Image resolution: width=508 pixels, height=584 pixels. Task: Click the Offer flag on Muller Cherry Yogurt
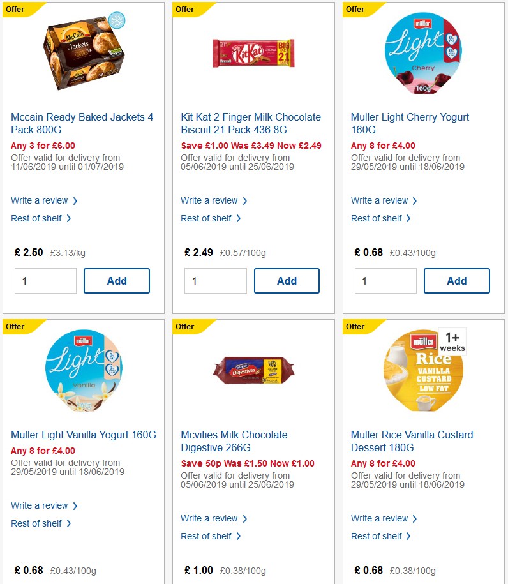pos(355,9)
